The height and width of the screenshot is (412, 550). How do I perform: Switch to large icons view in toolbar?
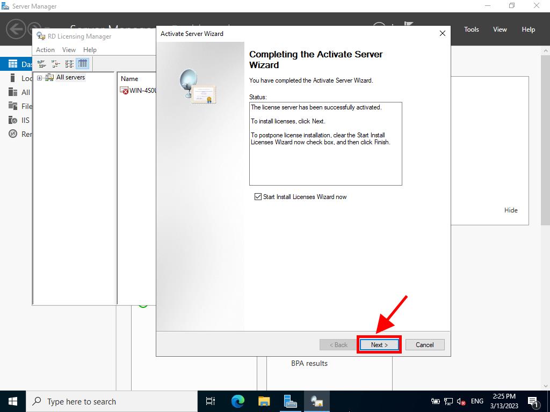tap(41, 64)
